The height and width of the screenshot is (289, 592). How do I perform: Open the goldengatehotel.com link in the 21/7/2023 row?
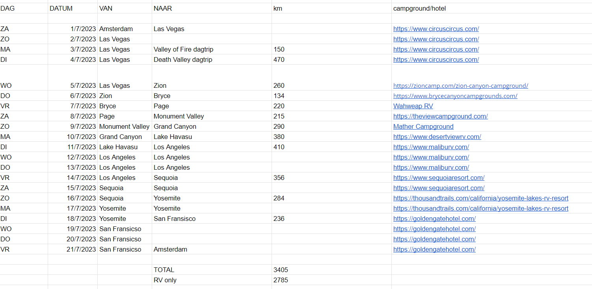434,250
